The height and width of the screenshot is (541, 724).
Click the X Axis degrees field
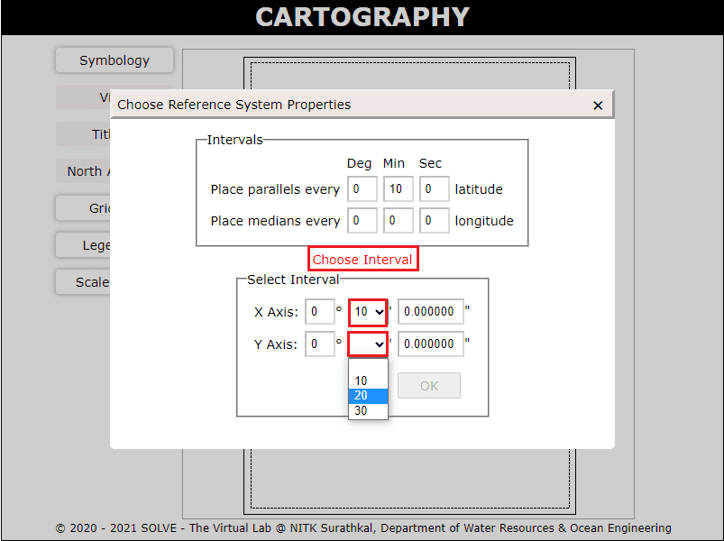(319, 313)
